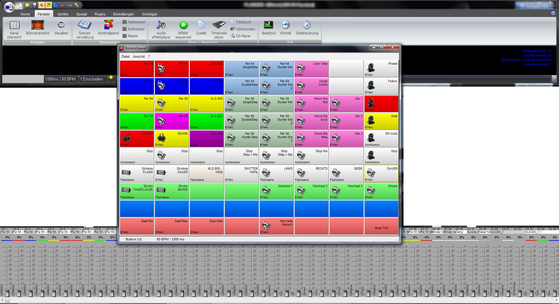
Task: Open Szenenverwaltung scene management
Action: click(x=85, y=29)
